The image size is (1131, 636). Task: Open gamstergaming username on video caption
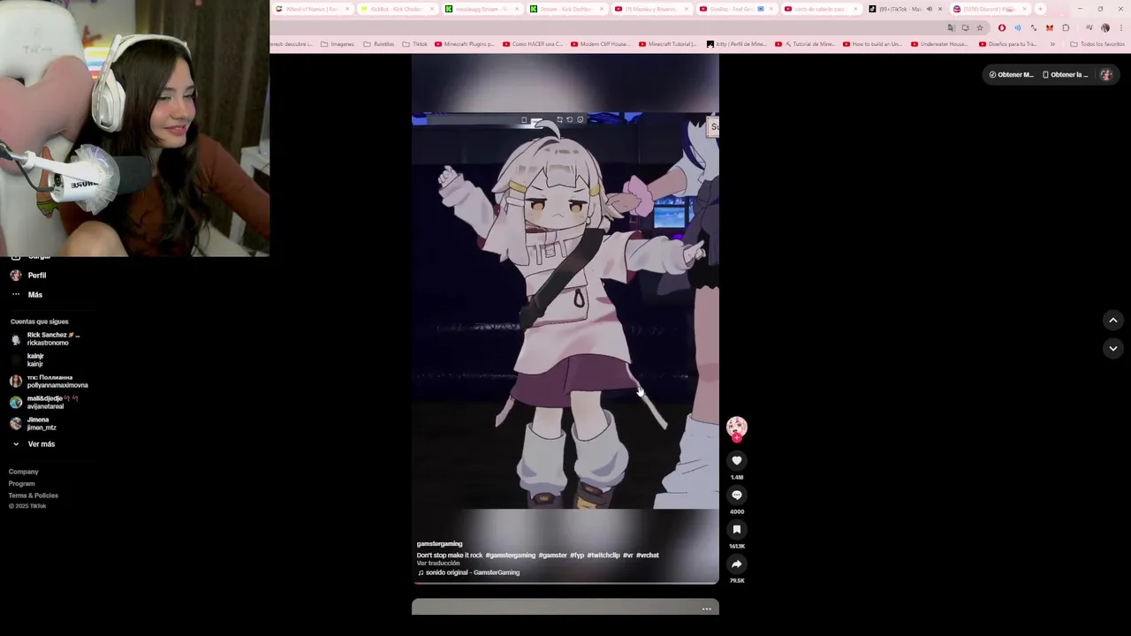[x=439, y=544]
